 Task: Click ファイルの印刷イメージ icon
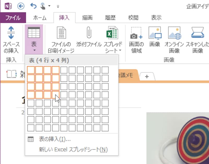pyautogui.click(x=61, y=33)
